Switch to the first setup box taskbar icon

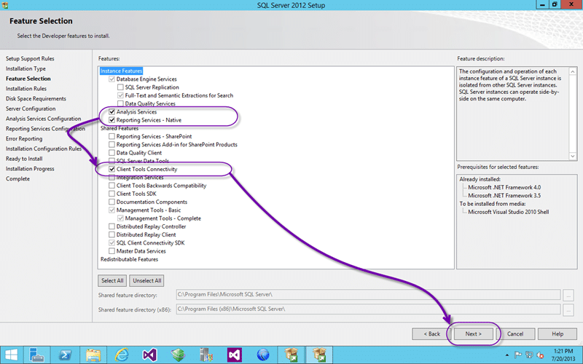291,355
